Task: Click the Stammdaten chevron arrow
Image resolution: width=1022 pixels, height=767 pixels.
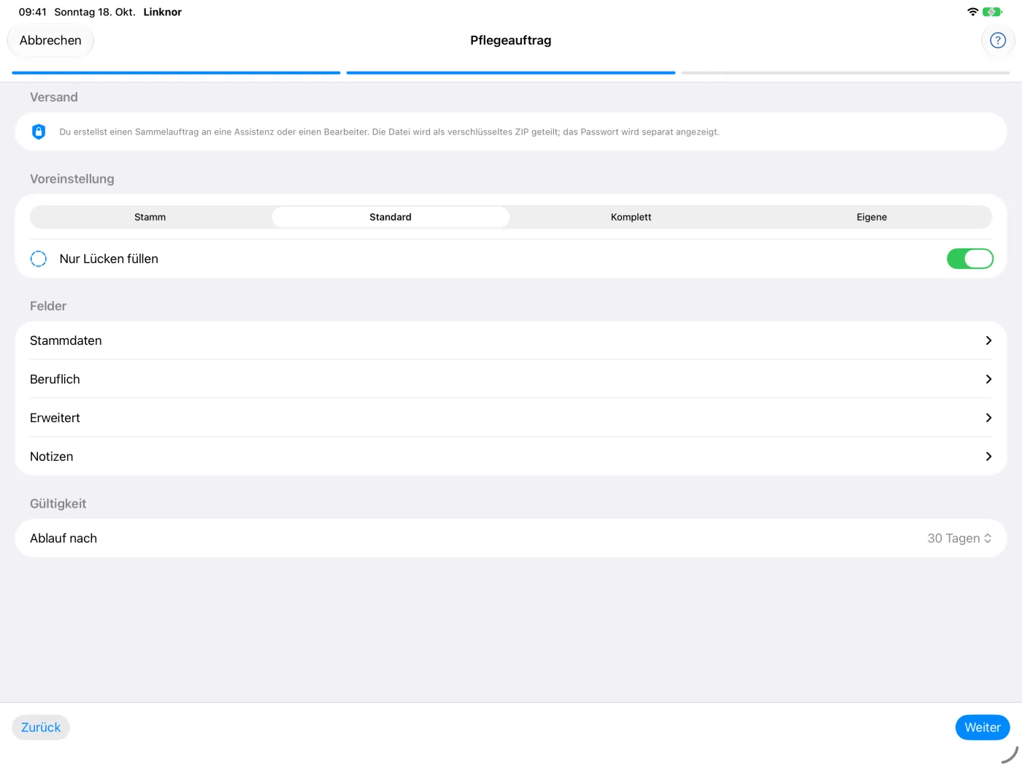Action: [988, 340]
